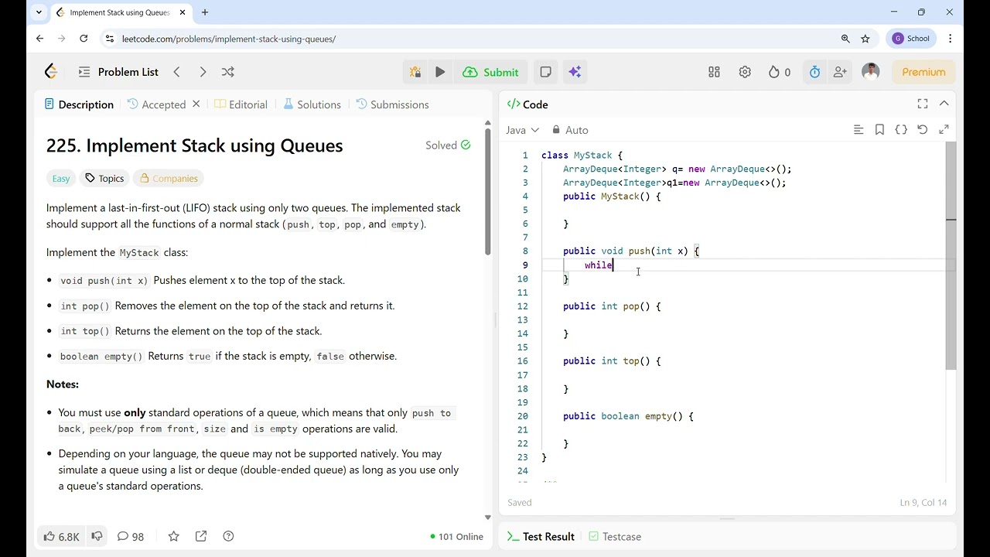990x557 pixels.
Task: Click the Premium button
Action: pos(923,72)
